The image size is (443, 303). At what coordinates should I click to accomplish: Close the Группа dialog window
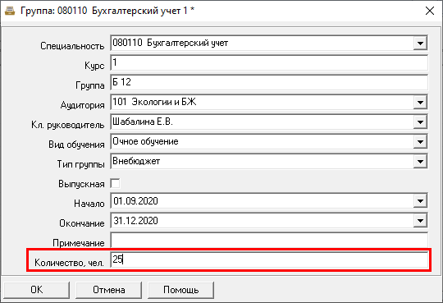tap(430, 11)
